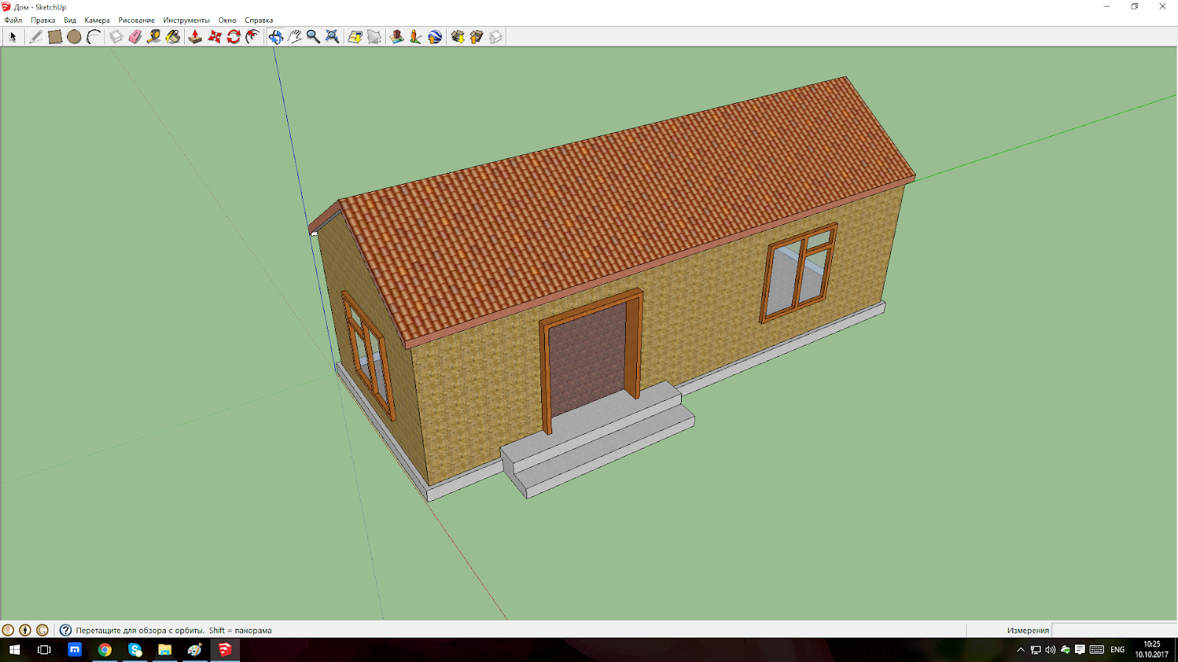The width and height of the screenshot is (1178, 662).
Task: Open the Правка menu
Action: (43, 20)
